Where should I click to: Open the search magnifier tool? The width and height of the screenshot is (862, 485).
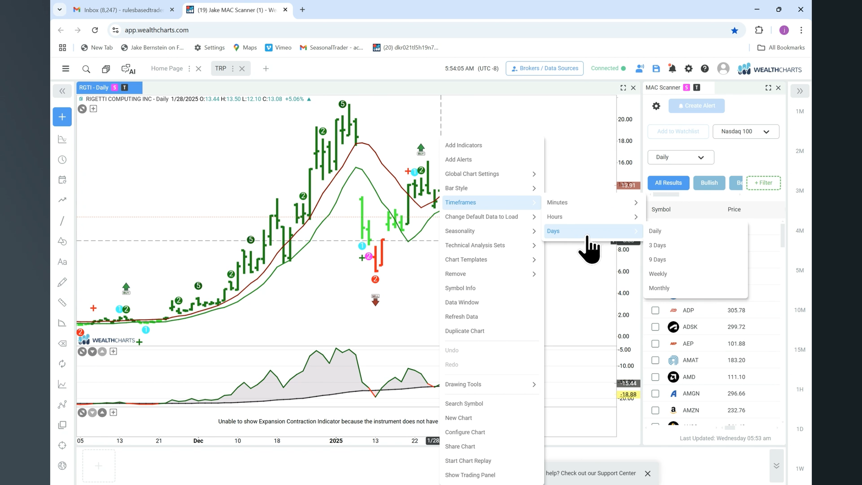(86, 69)
